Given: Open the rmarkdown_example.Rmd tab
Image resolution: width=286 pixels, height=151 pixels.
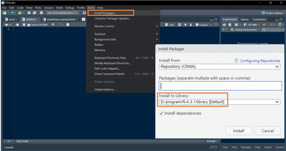Looking at the screenshot, I should (x=61, y=19).
